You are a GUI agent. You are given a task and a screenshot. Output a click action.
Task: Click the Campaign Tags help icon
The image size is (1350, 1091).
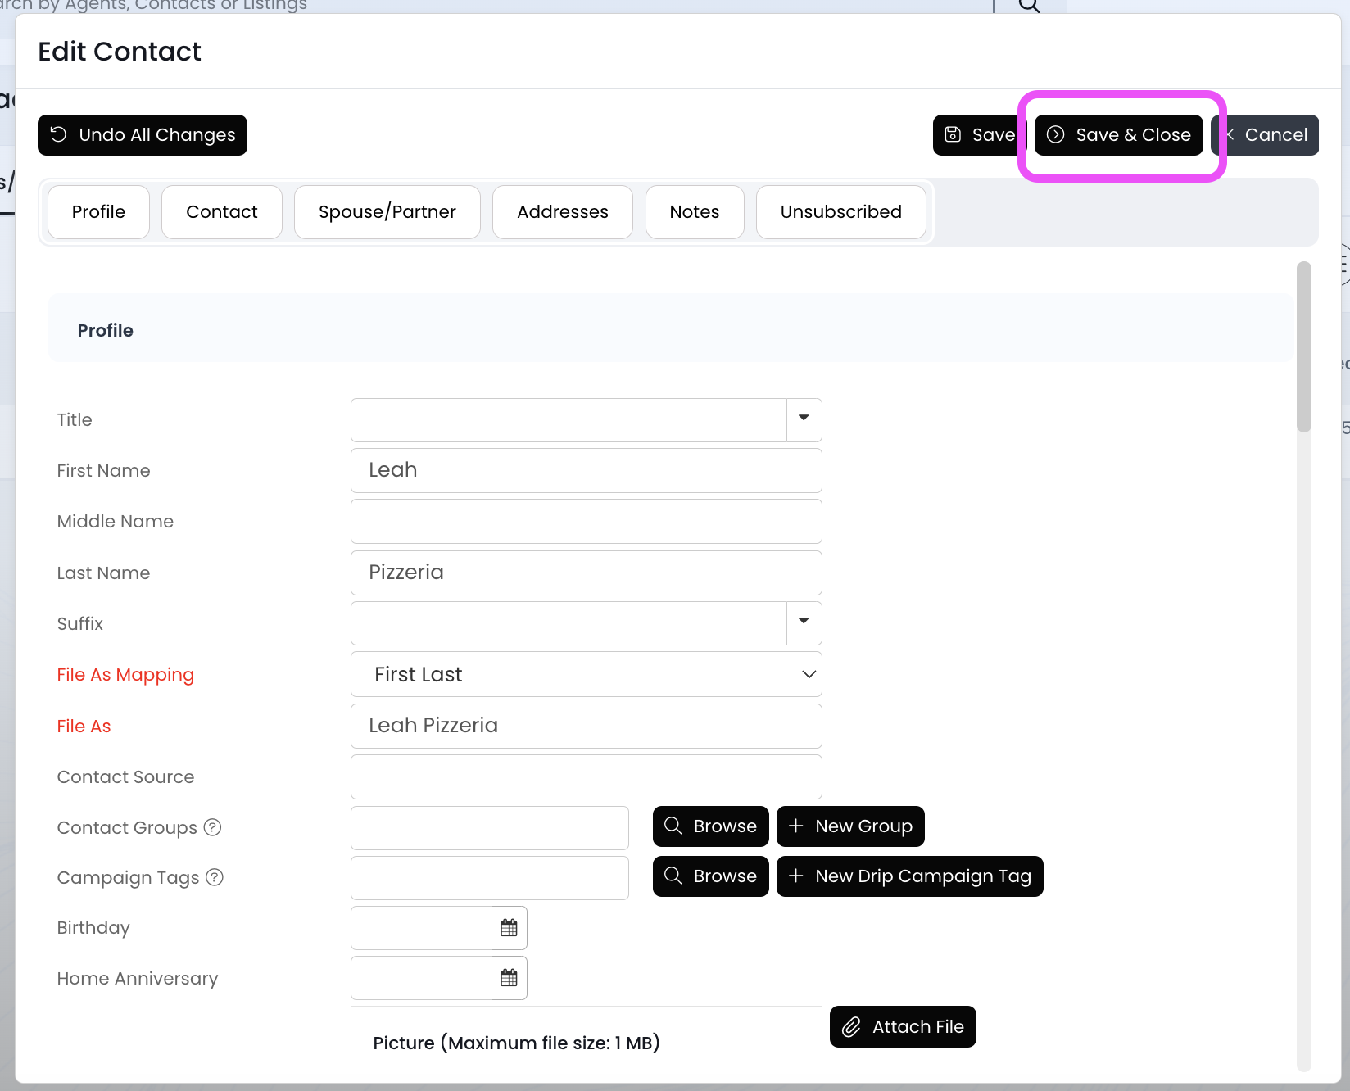(215, 877)
